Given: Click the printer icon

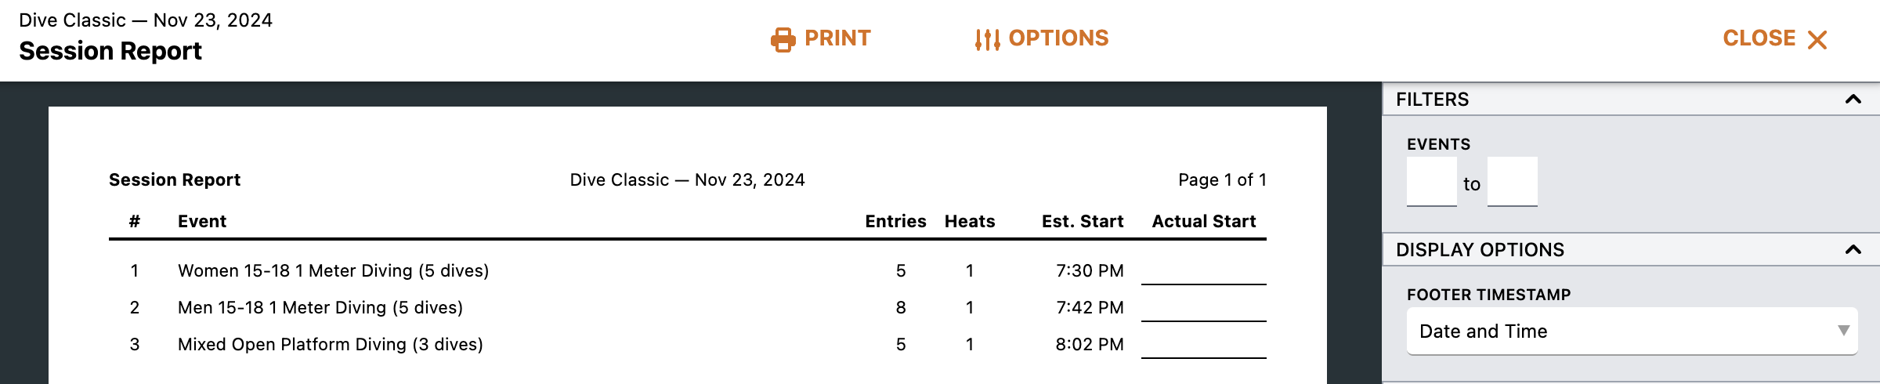Looking at the screenshot, I should [x=783, y=39].
